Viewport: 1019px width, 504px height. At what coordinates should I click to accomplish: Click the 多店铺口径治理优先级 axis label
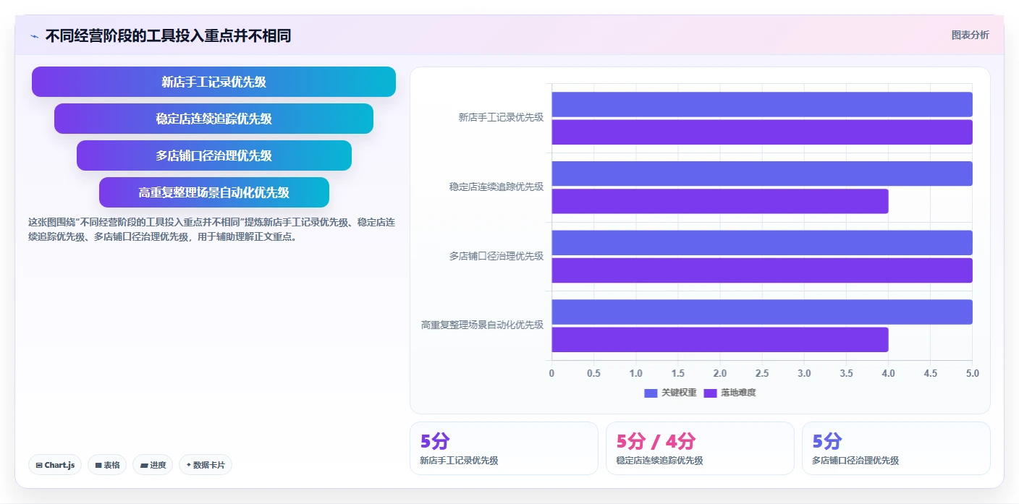[x=496, y=256]
